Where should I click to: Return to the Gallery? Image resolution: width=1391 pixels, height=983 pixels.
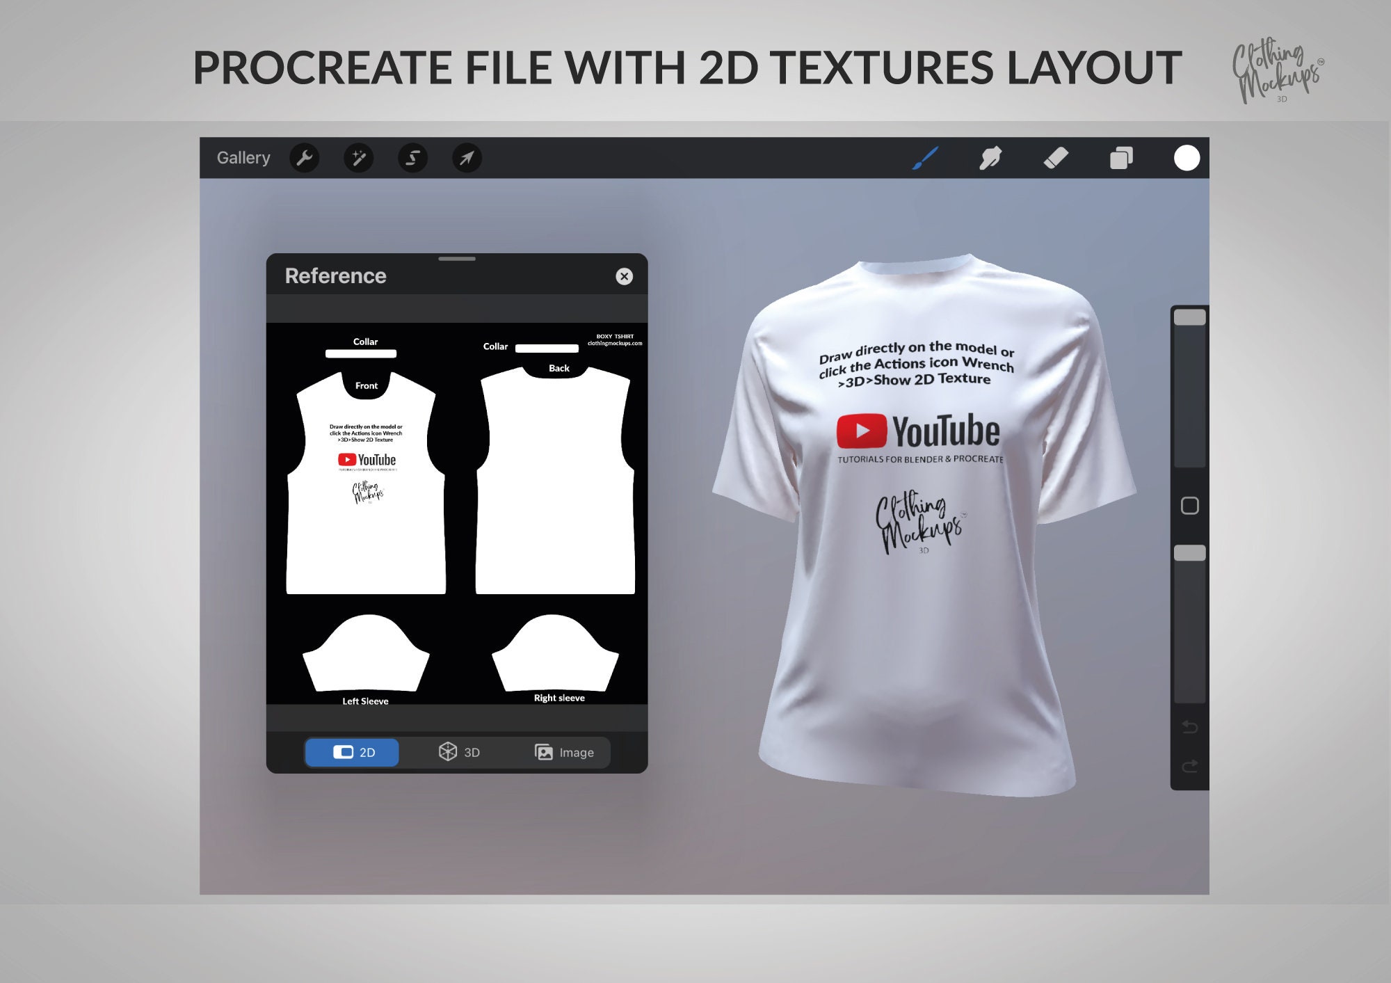[x=243, y=157]
